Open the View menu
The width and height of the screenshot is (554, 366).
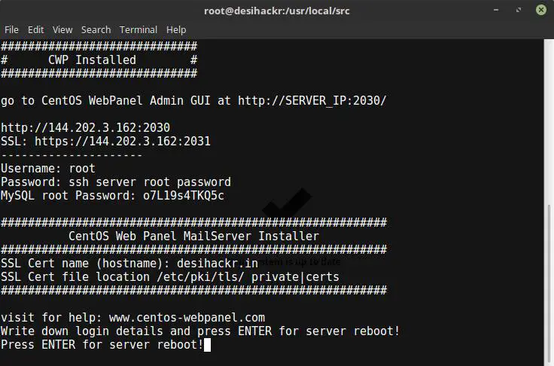62,29
